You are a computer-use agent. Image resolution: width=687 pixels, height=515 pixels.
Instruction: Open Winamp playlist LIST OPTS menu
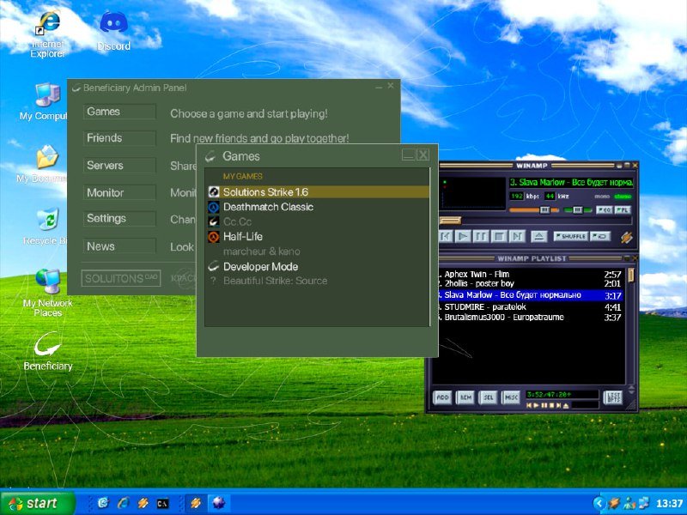tap(612, 397)
